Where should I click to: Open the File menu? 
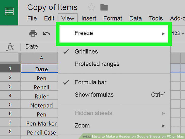(32, 18)
